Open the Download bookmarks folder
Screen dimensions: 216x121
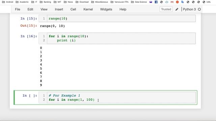point(82,2)
